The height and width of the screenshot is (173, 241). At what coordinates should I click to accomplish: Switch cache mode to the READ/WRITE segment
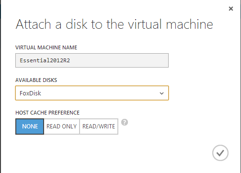click(x=99, y=127)
